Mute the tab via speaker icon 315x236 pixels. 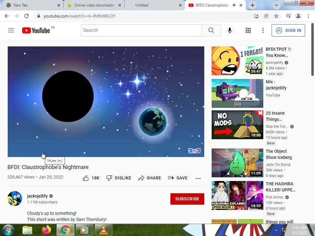[234, 5]
